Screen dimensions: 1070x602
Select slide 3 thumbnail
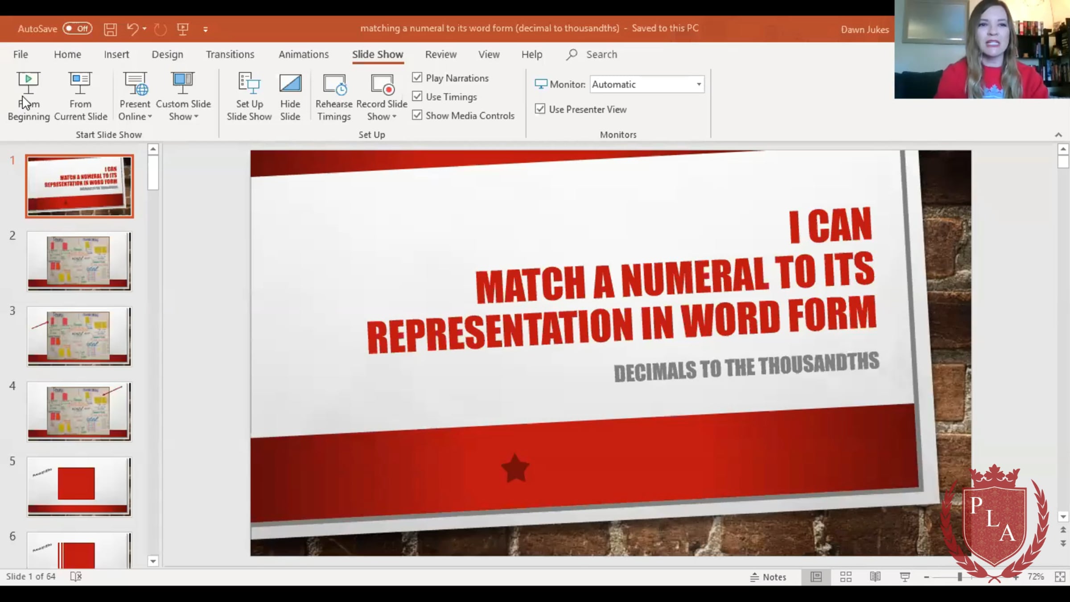tap(79, 337)
